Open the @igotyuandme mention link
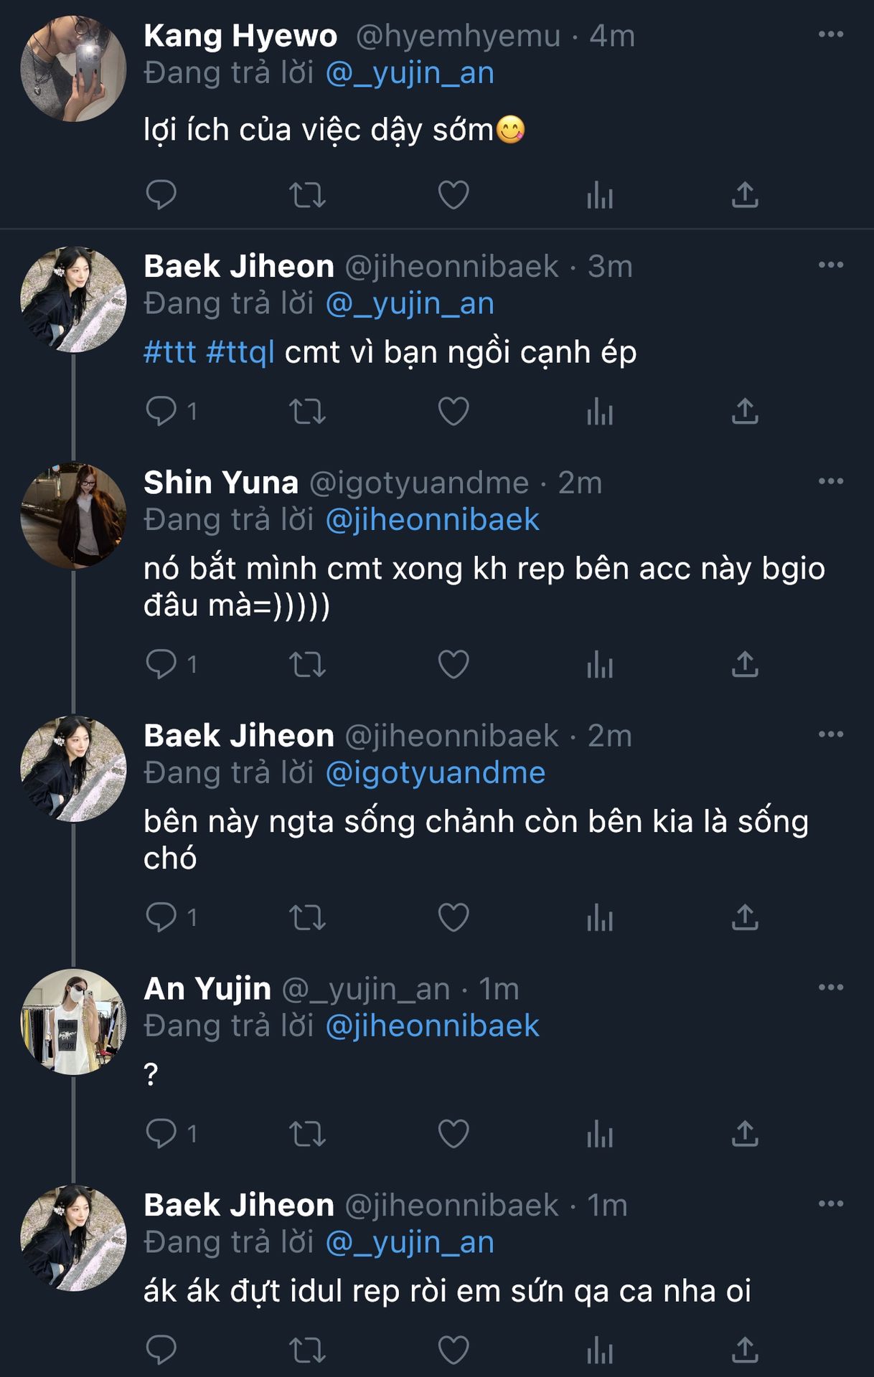 [x=435, y=773]
